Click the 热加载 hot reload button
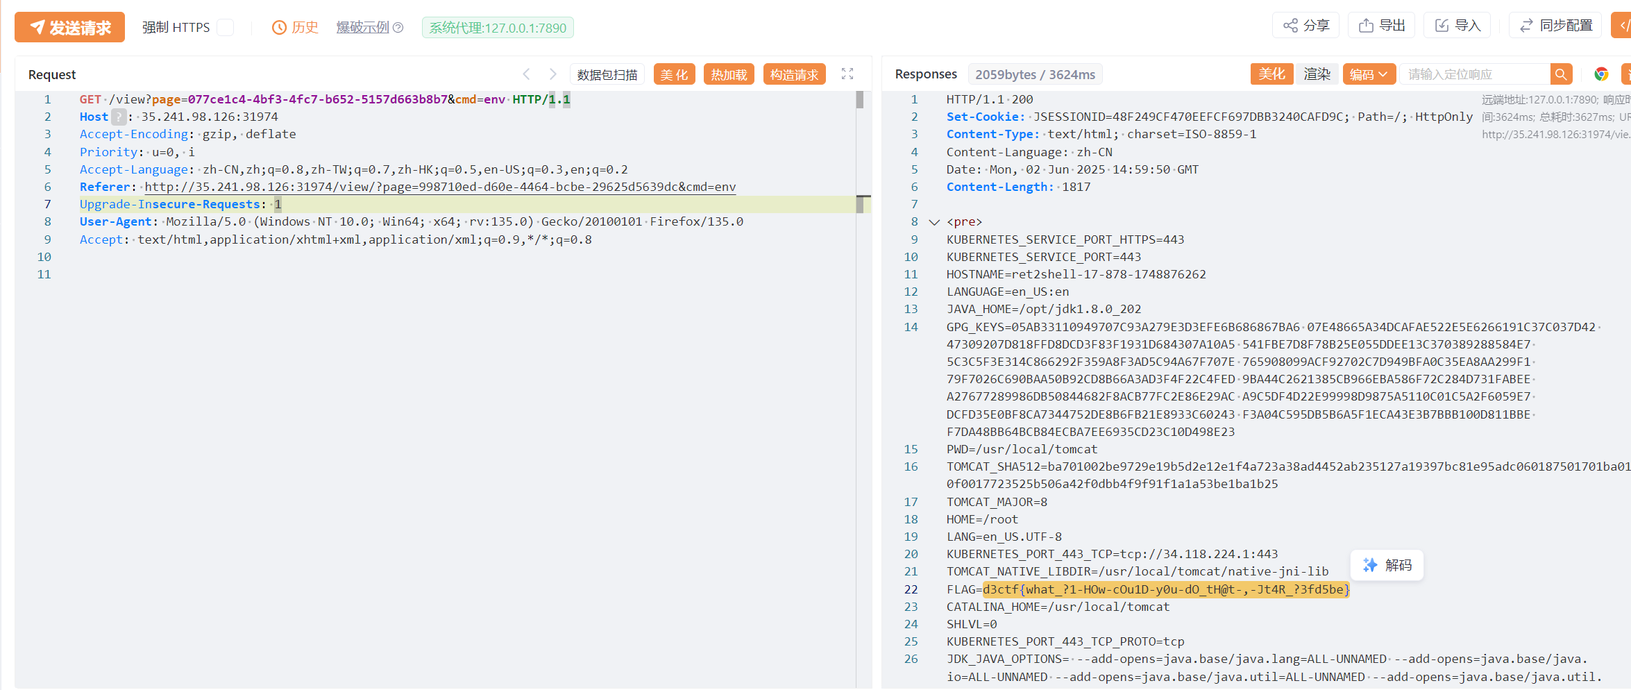Viewport: 1631px width, 690px height. coord(729,74)
